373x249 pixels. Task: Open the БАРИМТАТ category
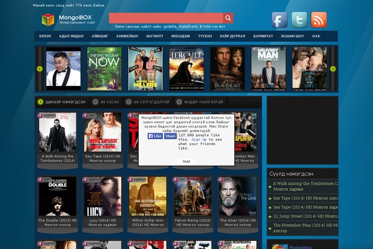(x=263, y=36)
